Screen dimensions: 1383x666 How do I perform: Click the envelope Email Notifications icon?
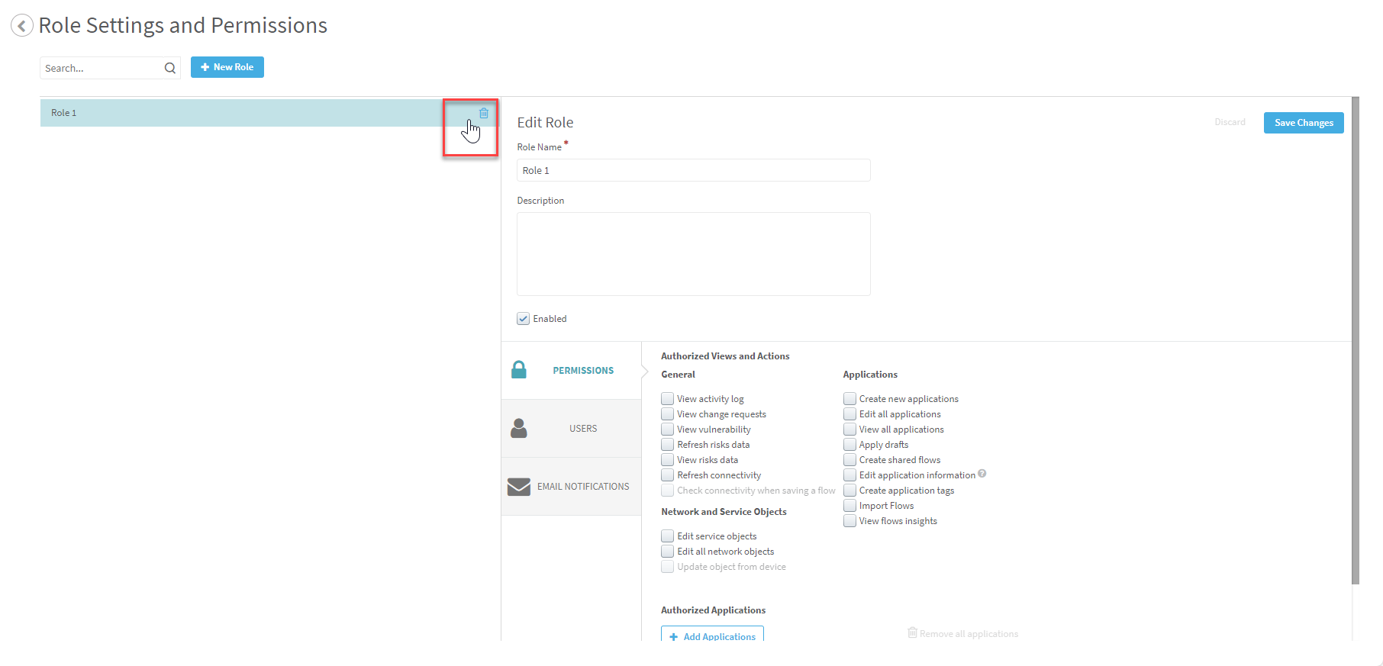(519, 487)
